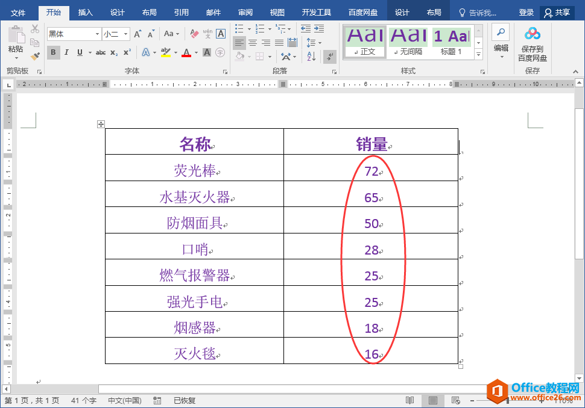Toggle Bold formatting
This screenshot has width=585, height=408.
(x=53, y=52)
